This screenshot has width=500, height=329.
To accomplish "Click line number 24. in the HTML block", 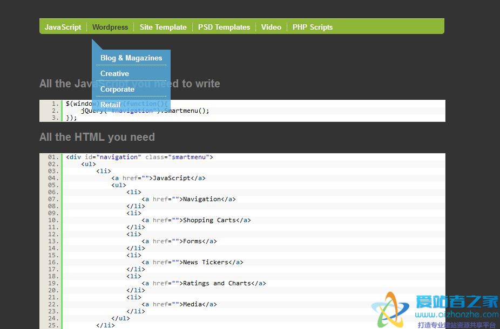I will click(x=53, y=318).
